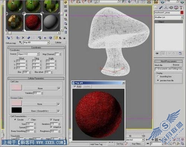Click the Show end result stack toggle
Image resolution: width=186 pixels, height=147 pixels.
[163, 54]
